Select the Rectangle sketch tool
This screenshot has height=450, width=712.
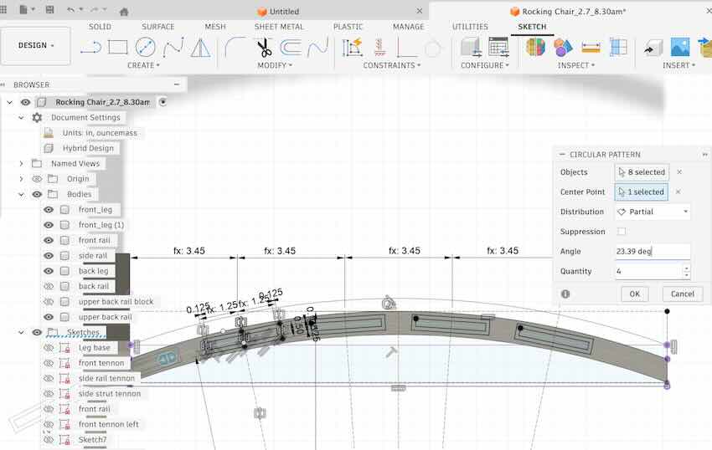tap(117, 47)
